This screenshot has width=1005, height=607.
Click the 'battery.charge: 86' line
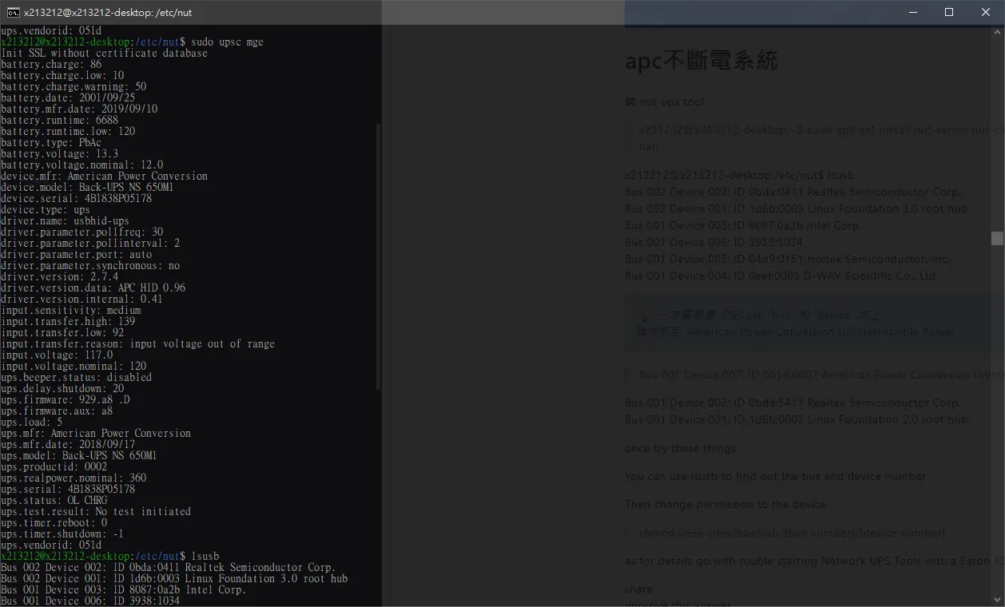51,64
